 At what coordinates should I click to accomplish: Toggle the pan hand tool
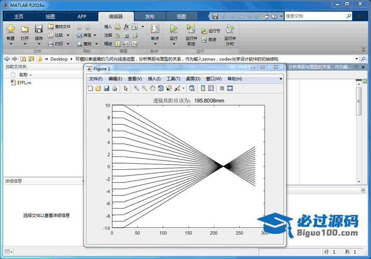pyautogui.click(x=153, y=88)
